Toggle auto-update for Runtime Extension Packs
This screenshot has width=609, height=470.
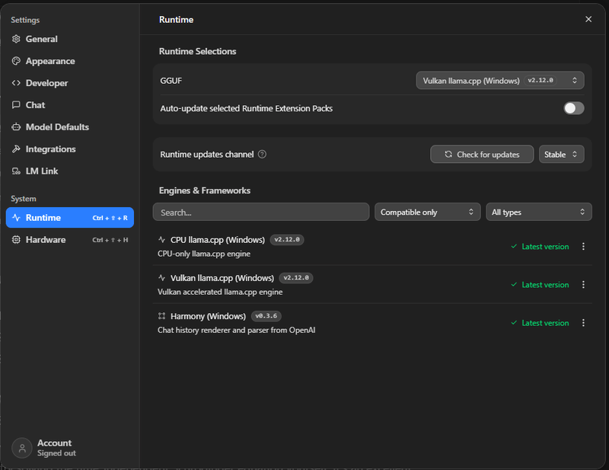[x=572, y=108]
